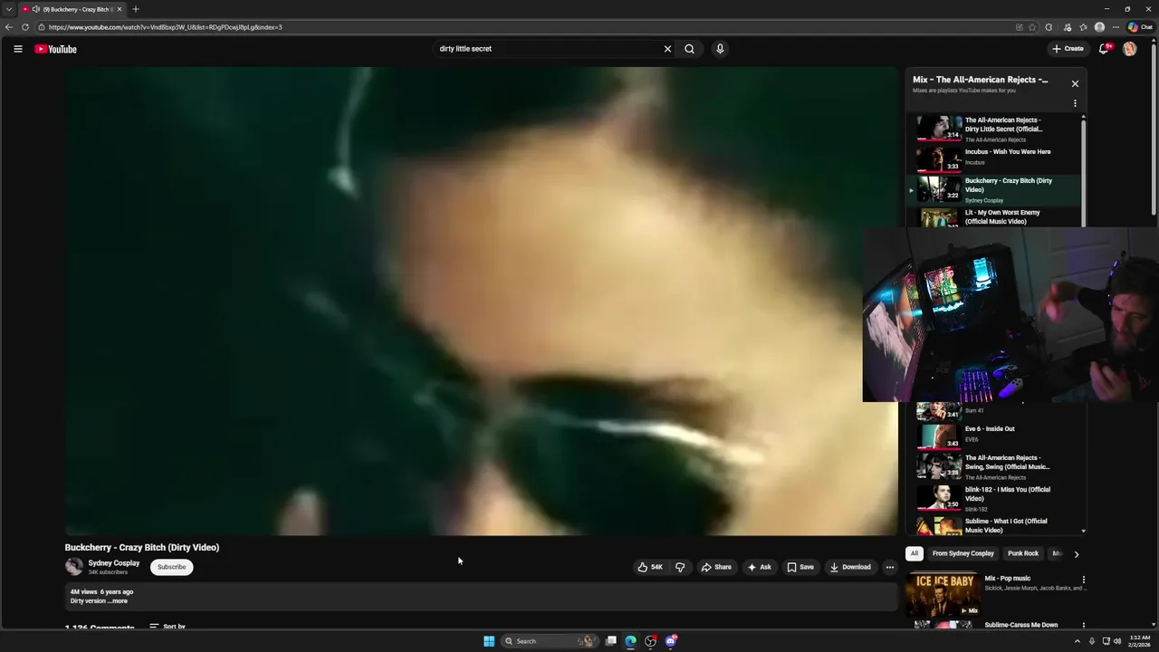This screenshot has width=1159, height=652.
Task: Select the From Sydney Cosplay chip
Action: pos(963,553)
